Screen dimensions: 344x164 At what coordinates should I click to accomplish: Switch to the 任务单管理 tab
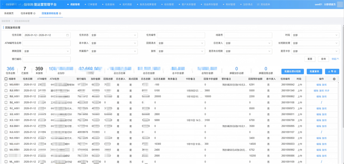click(26, 13)
